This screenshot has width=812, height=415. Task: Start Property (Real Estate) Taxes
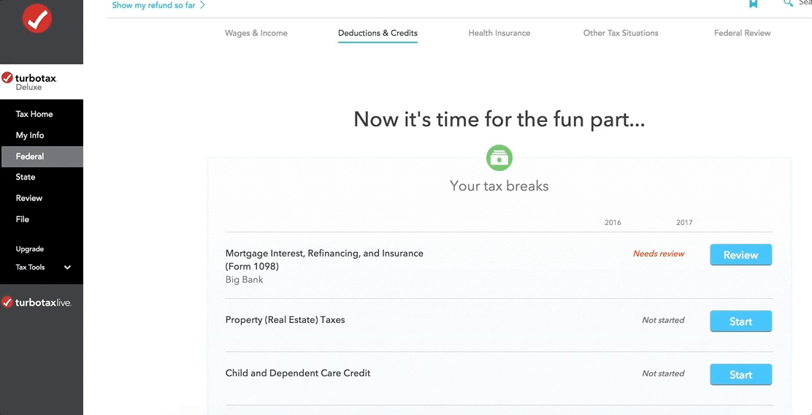(740, 321)
